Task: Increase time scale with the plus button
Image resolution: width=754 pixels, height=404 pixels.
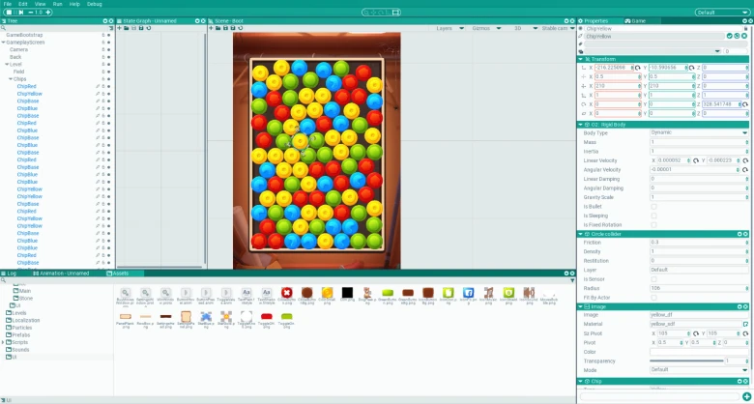Action: pyautogui.click(x=48, y=12)
